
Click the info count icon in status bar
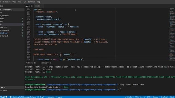point(6,97)
